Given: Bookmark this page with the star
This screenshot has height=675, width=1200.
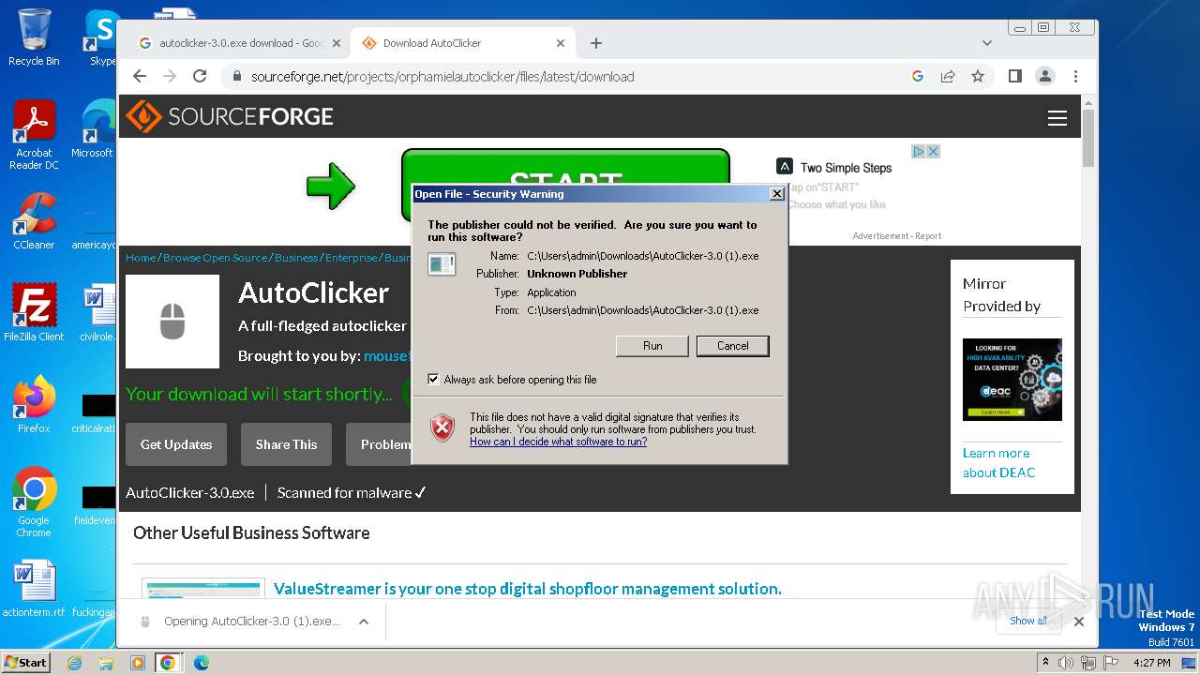Looking at the screenshot, I should (x=978, y=77).
